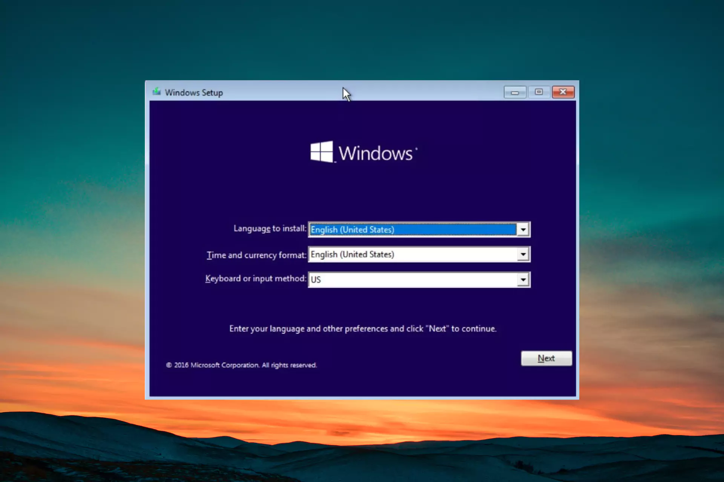This screenshot has height=482, width=724.
Task: Click the restore window button
Action: tap(539, 92)
